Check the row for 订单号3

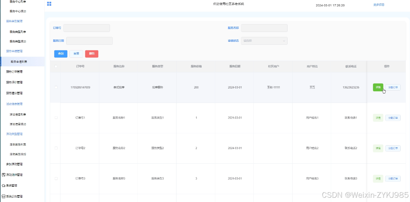tap(56, 179)
